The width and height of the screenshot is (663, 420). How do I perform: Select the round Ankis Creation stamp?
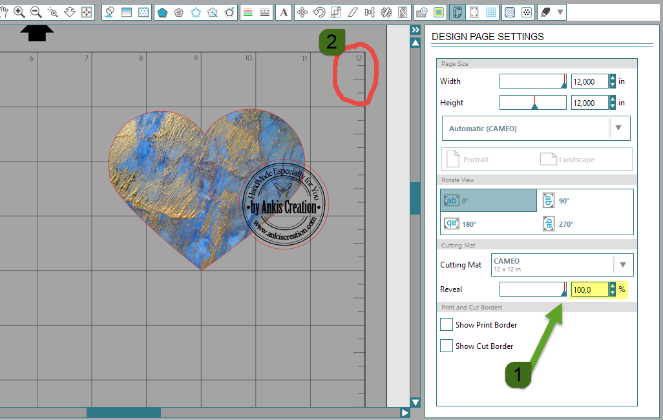(x=284, y=204)
